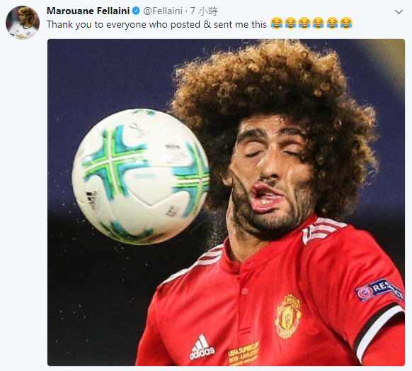The width and height of the screenshot is (412, 371).
Task: Click the blue verified checkmark badge
Action: point(136,11)
